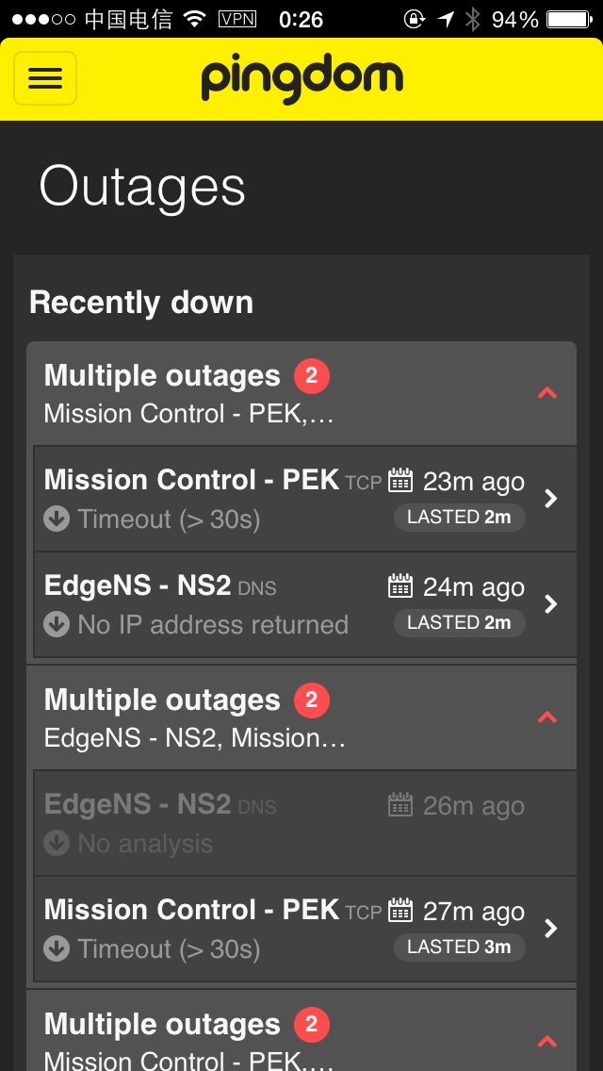The image size is (603, 1071).
Task: Tap the LASTED 3m badge
Action: 459,947
